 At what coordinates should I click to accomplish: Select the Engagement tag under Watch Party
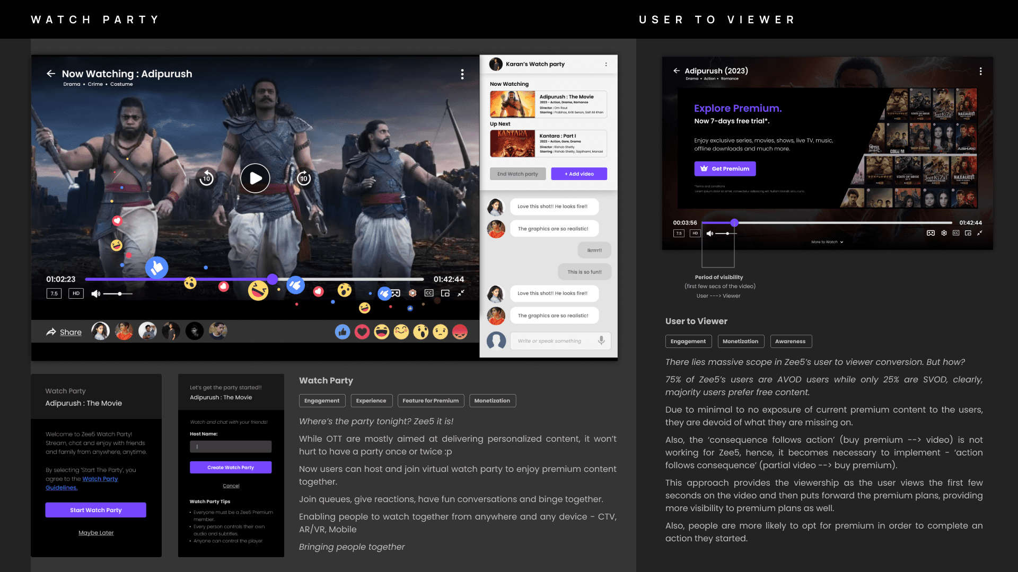322,401
